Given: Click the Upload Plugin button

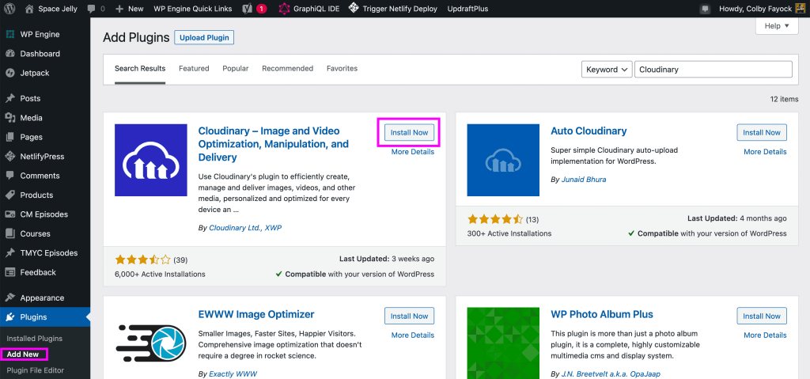Looking at the screenshot, I should coord(205,38).
